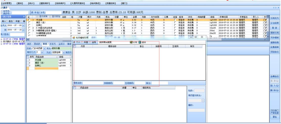Viewport: 281px width, 124px height.
Task: Open the 方式 回家自煎 dropdown
Action: click(64, 53)
